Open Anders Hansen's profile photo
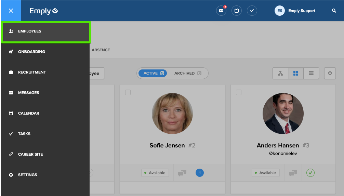 coord(283,113)
